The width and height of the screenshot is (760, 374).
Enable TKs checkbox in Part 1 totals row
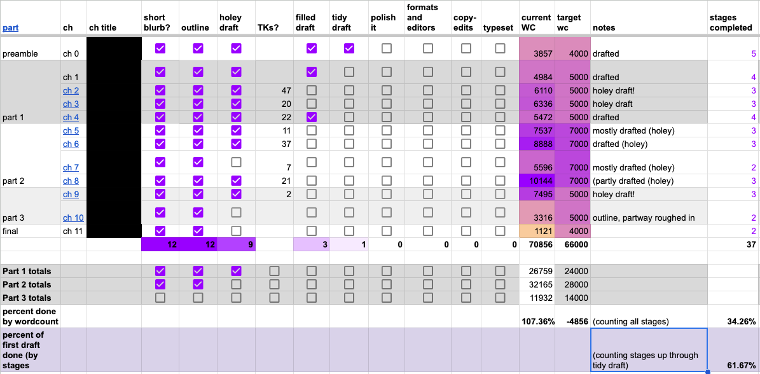[274, 271]
